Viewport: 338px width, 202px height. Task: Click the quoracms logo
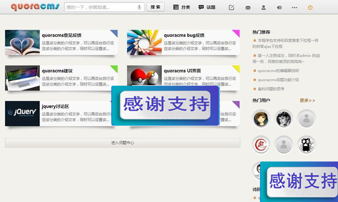click(x=35, y=6)
